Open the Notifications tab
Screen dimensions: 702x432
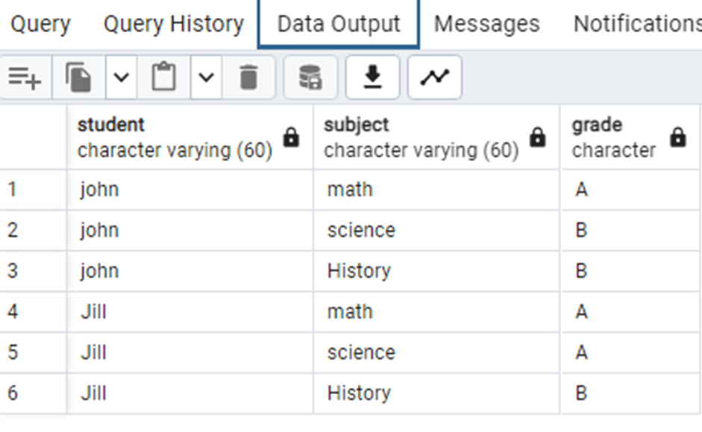pos(638,24)
